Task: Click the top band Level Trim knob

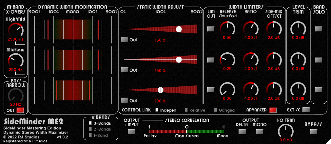Action: point(298,28)
